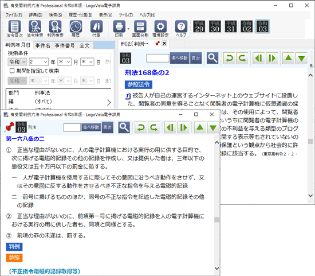The width and height of the screenshot is (315, 276).
Task: Toggle the red pin in popup window
Action: (x=9, y=127)
